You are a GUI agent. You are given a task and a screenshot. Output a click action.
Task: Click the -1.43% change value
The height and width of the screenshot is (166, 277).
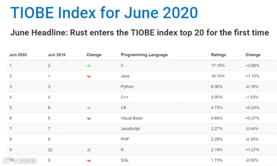(252, 97)
